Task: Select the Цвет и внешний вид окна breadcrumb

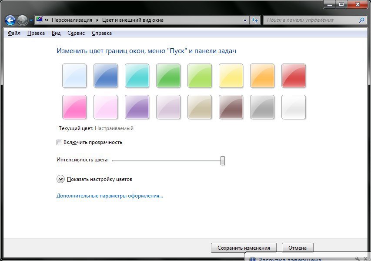Action: (x=133, y=20)
